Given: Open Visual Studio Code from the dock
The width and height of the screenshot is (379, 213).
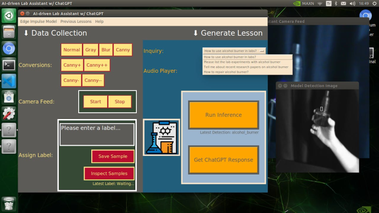Looking at the screenshot, I should [9, 81].
